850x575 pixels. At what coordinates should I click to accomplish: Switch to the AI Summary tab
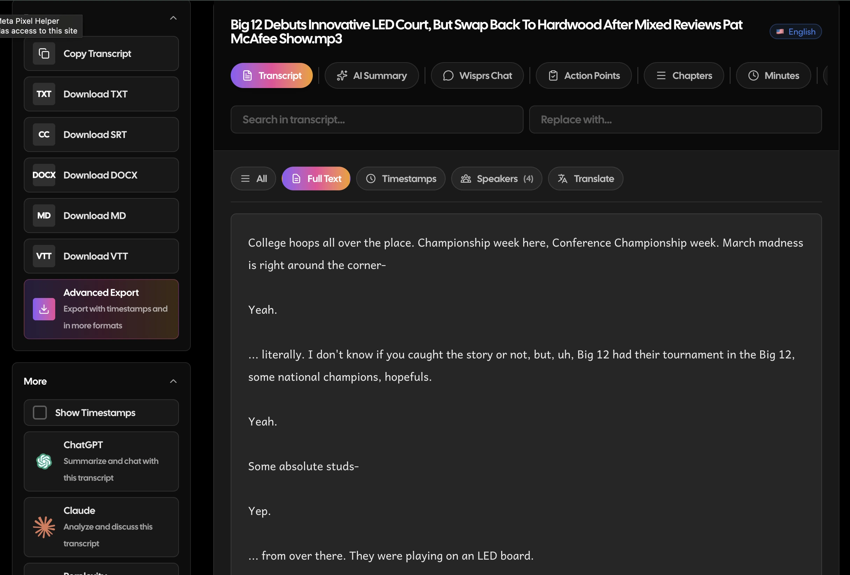(x=372, y=75)
